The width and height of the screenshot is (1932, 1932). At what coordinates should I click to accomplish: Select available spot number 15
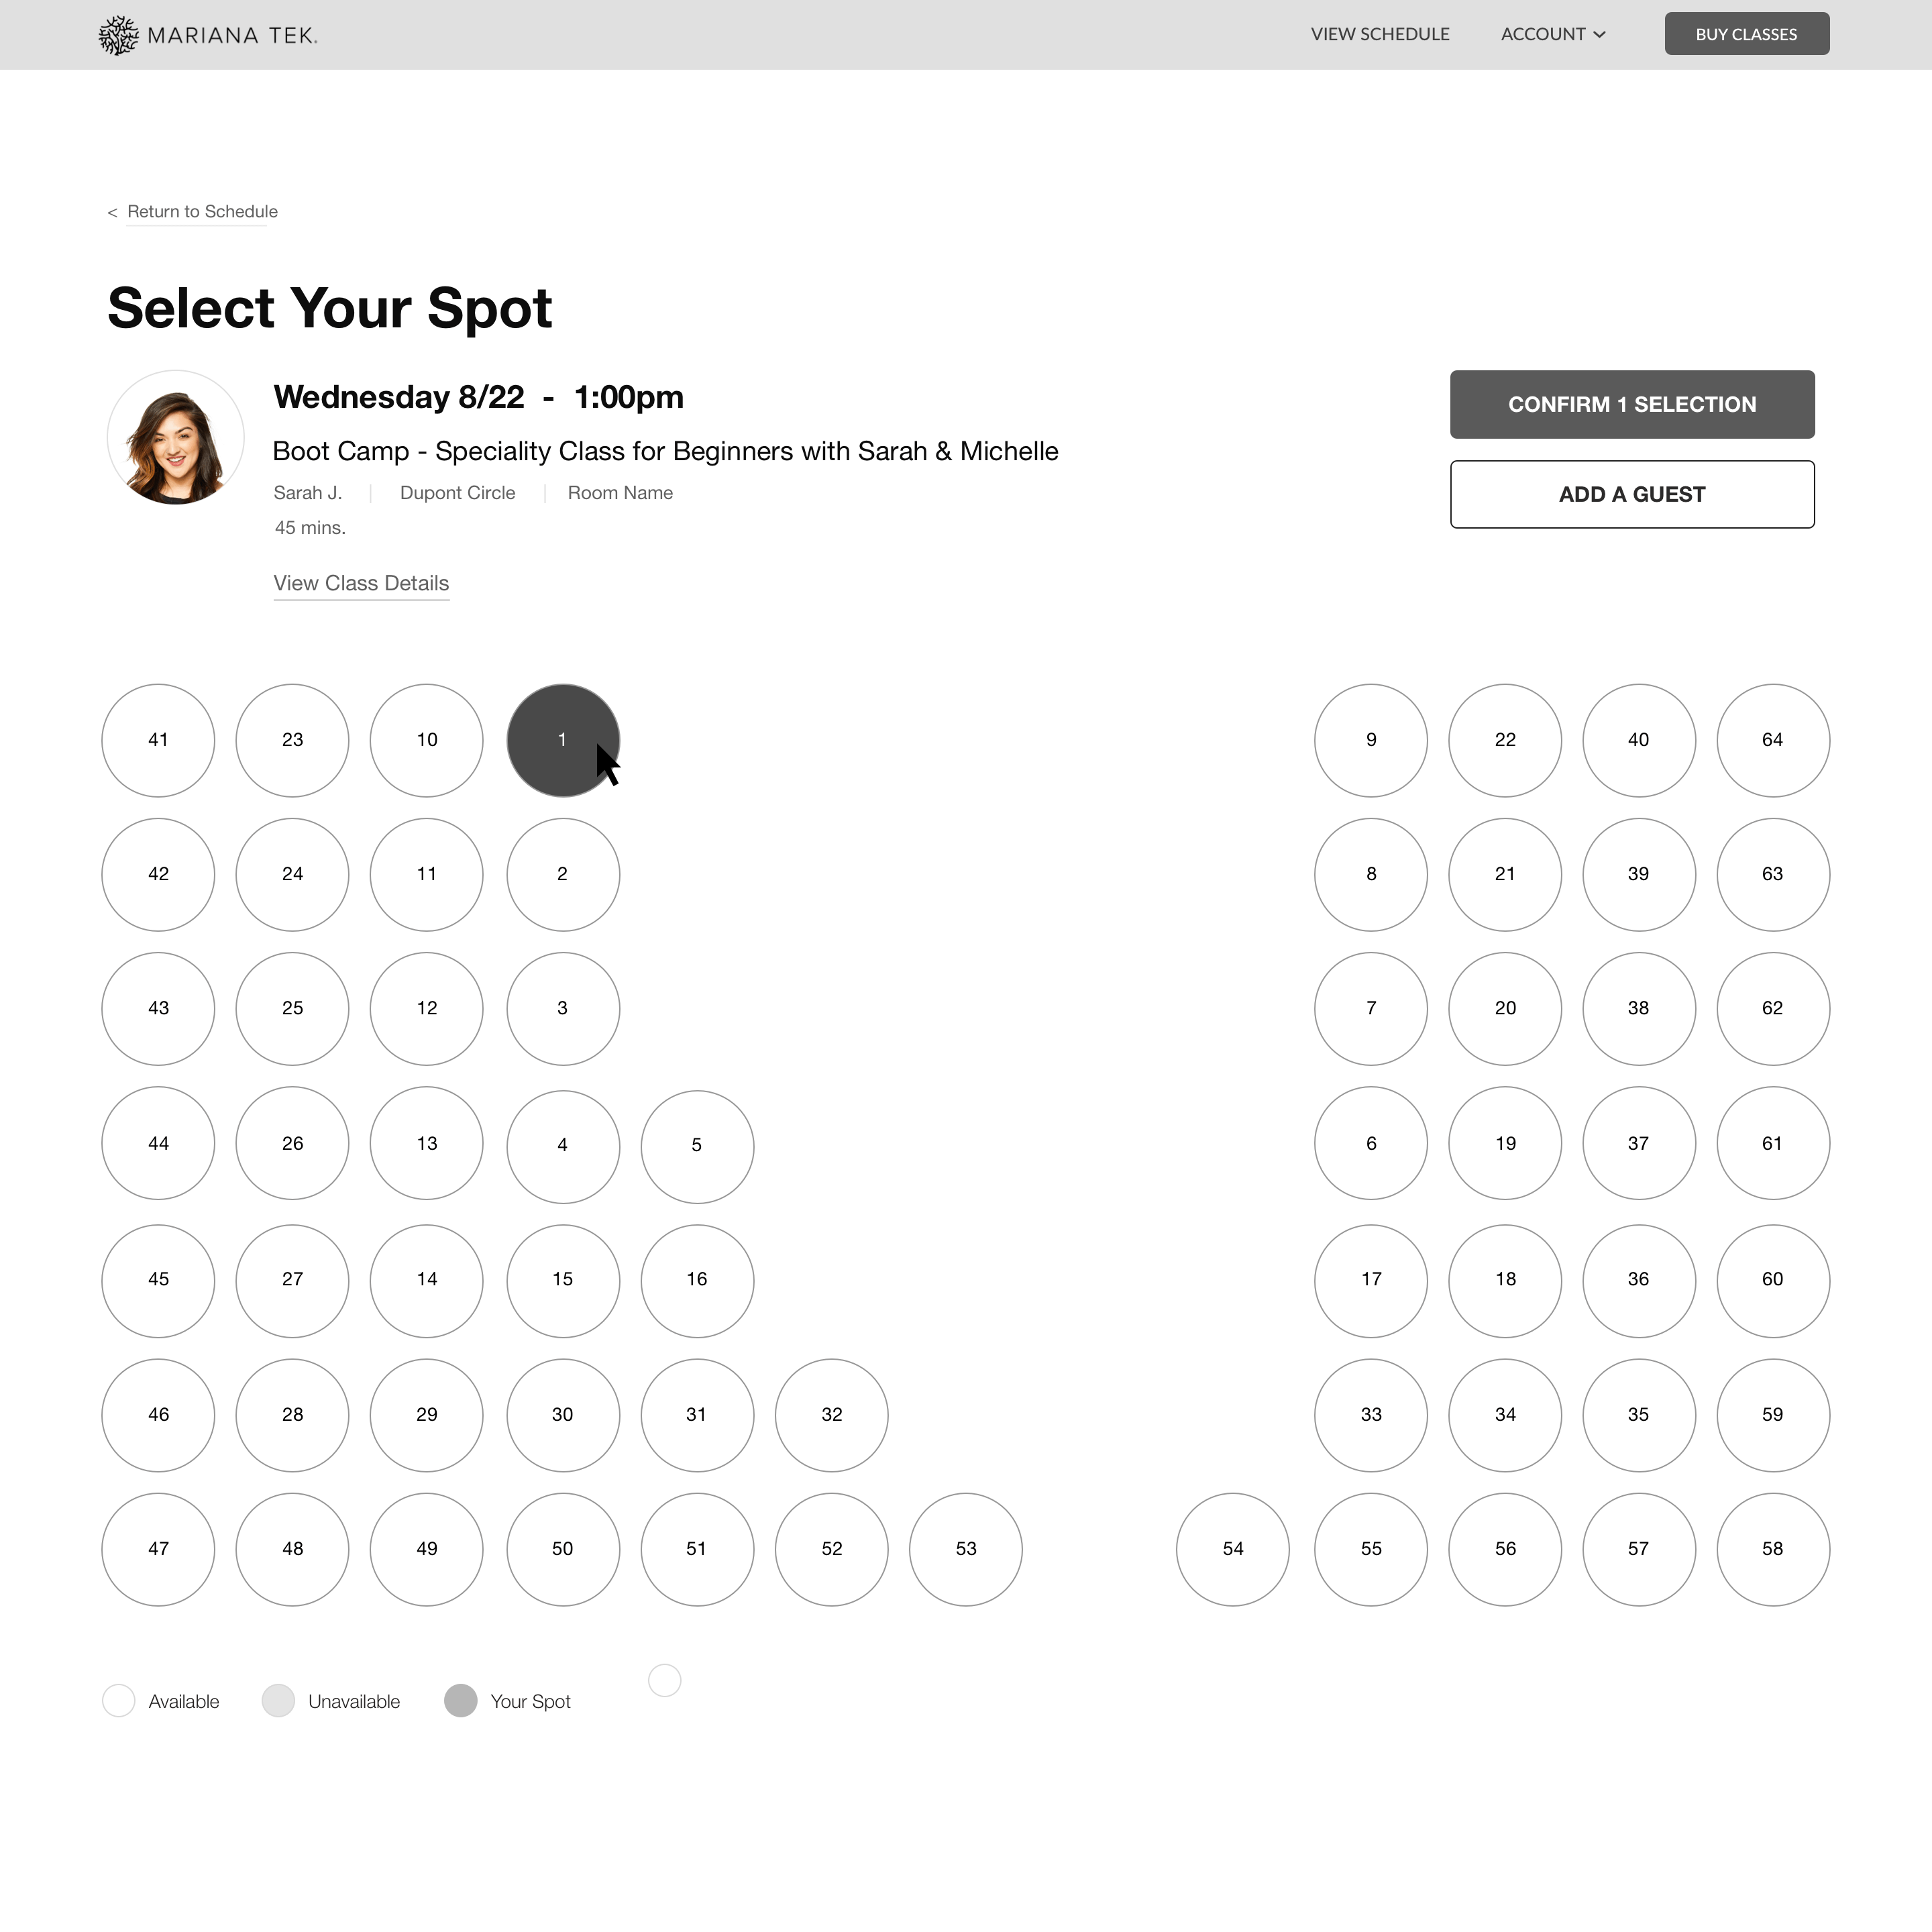tap(561, 1277)
